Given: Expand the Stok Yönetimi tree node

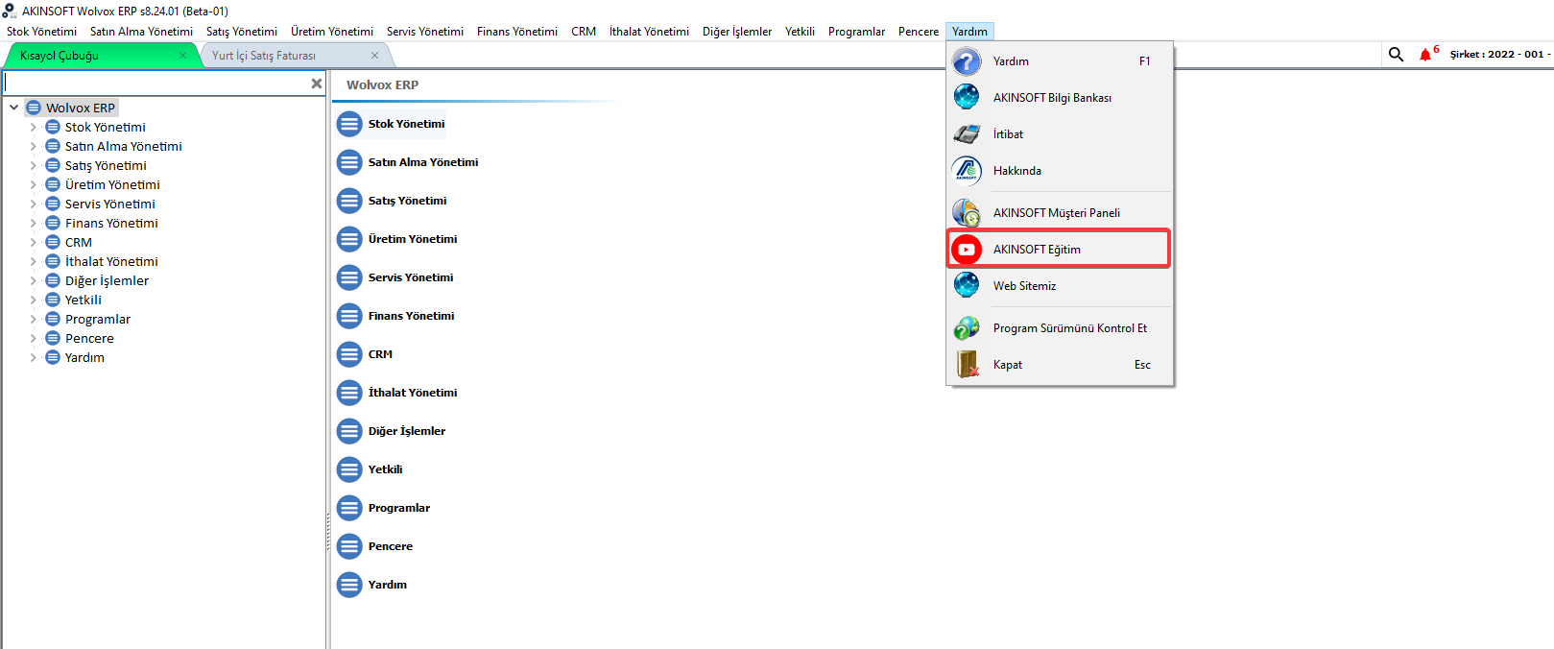Looking at the screenshot, I should point(33,127).
